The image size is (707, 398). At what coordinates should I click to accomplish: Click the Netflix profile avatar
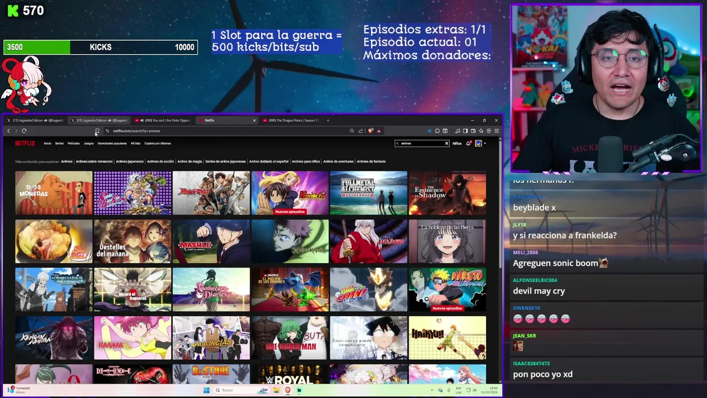[478, 143]
